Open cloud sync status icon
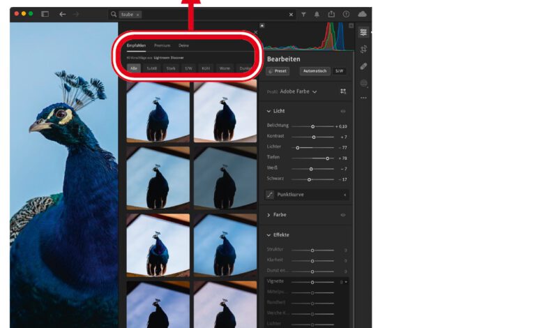 click(x=362, y=14)
